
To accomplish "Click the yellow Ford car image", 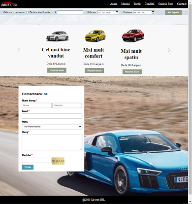I will [x=95, y=36].
